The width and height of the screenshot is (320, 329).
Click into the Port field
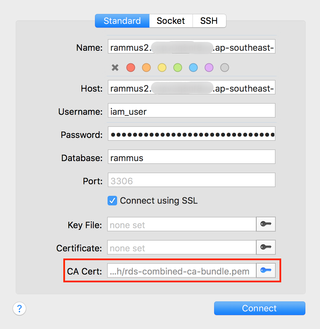191,181
